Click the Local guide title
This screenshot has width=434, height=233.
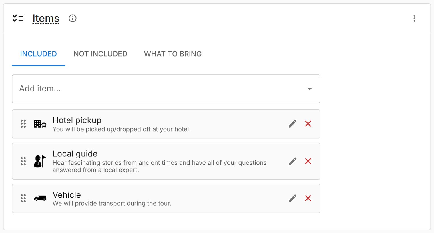click(x=75, y=154)
